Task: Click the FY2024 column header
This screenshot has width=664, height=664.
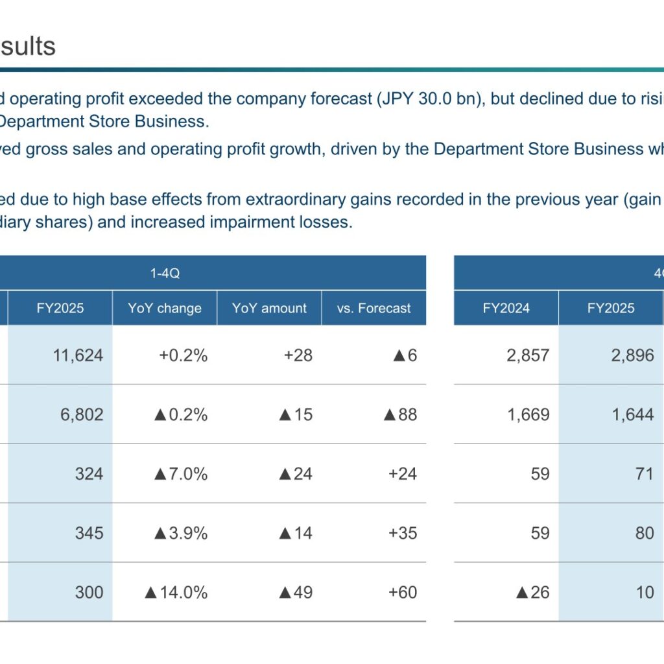Action: pos(506,308)
